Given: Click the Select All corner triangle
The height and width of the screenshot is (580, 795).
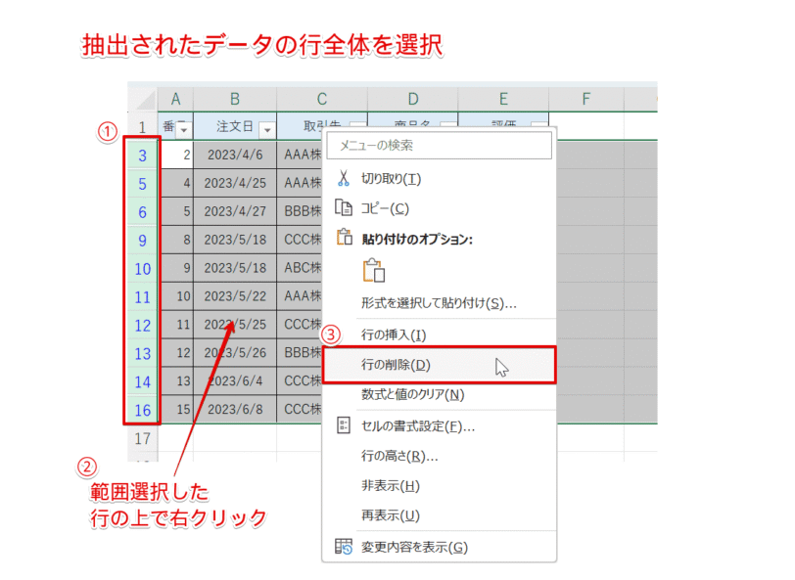Looking at the screenshot, I should (144, 99).
